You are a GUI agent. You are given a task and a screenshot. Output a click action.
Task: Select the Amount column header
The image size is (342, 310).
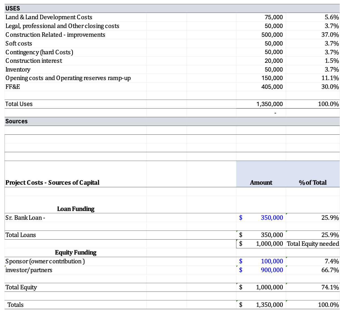(261, 183)
